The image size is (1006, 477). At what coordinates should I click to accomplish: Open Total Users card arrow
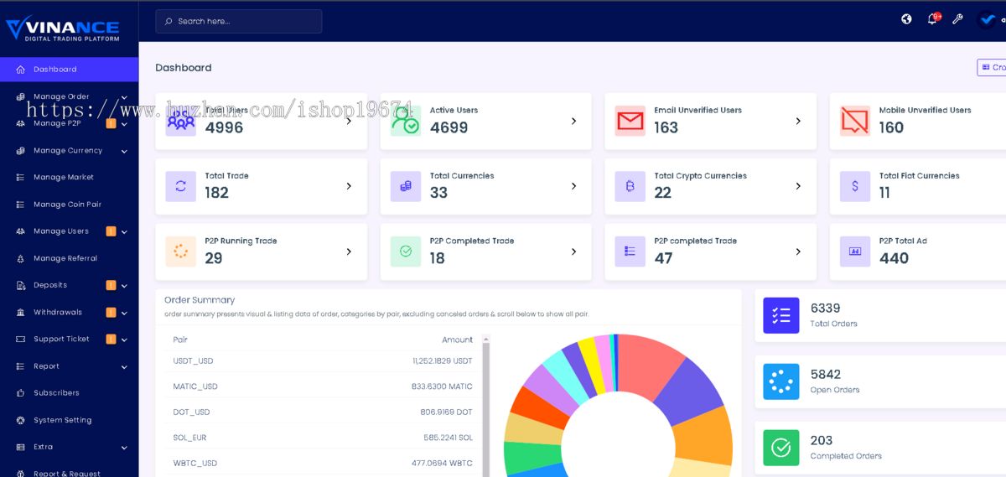[x=349, y=121]
